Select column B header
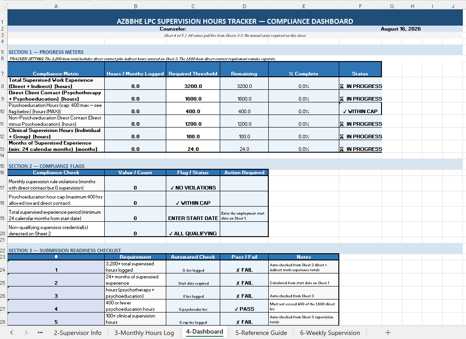466x339 pixels. [x=135, y=6]
